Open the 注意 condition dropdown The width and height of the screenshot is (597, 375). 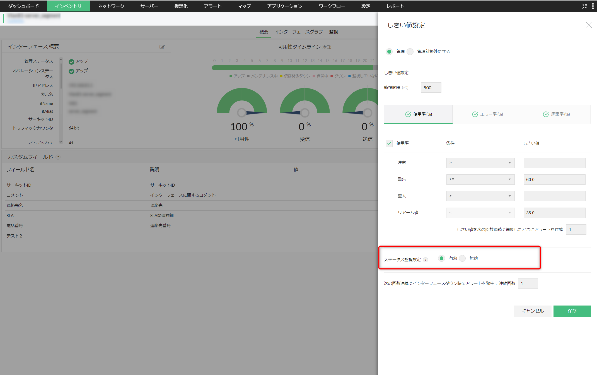[x=480, y=163]
